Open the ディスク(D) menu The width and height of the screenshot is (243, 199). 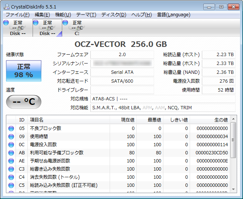coord(114,15)
